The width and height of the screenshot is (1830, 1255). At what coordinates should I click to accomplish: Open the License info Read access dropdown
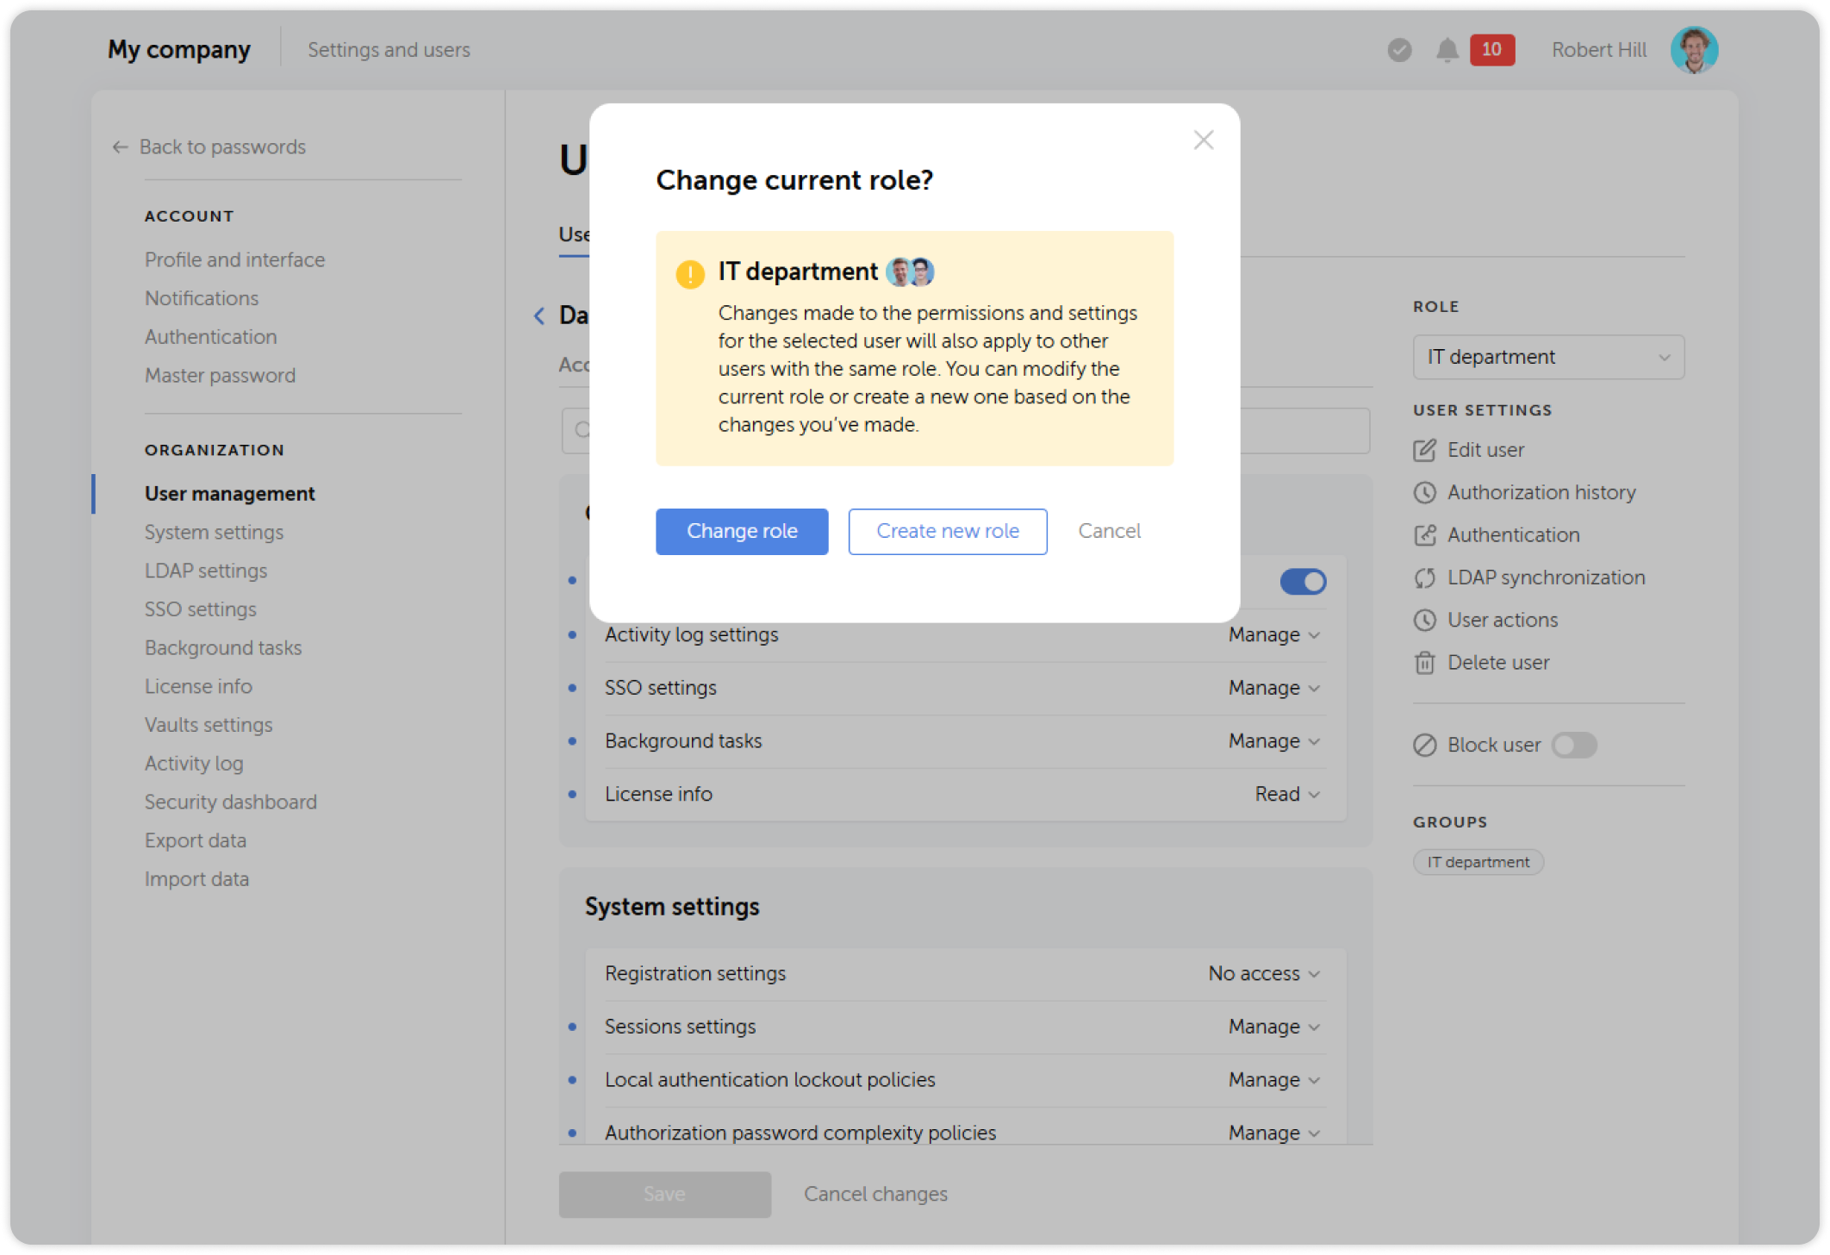point(1285,793)
